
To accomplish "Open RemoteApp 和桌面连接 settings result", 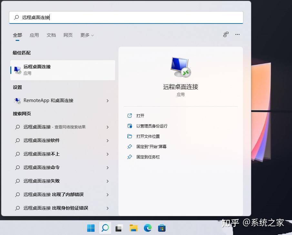I will pos(63,100).
